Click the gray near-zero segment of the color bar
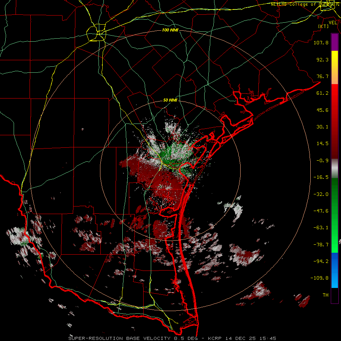The height and width of the screenshot is (341, 341). (x=335, y=169)
